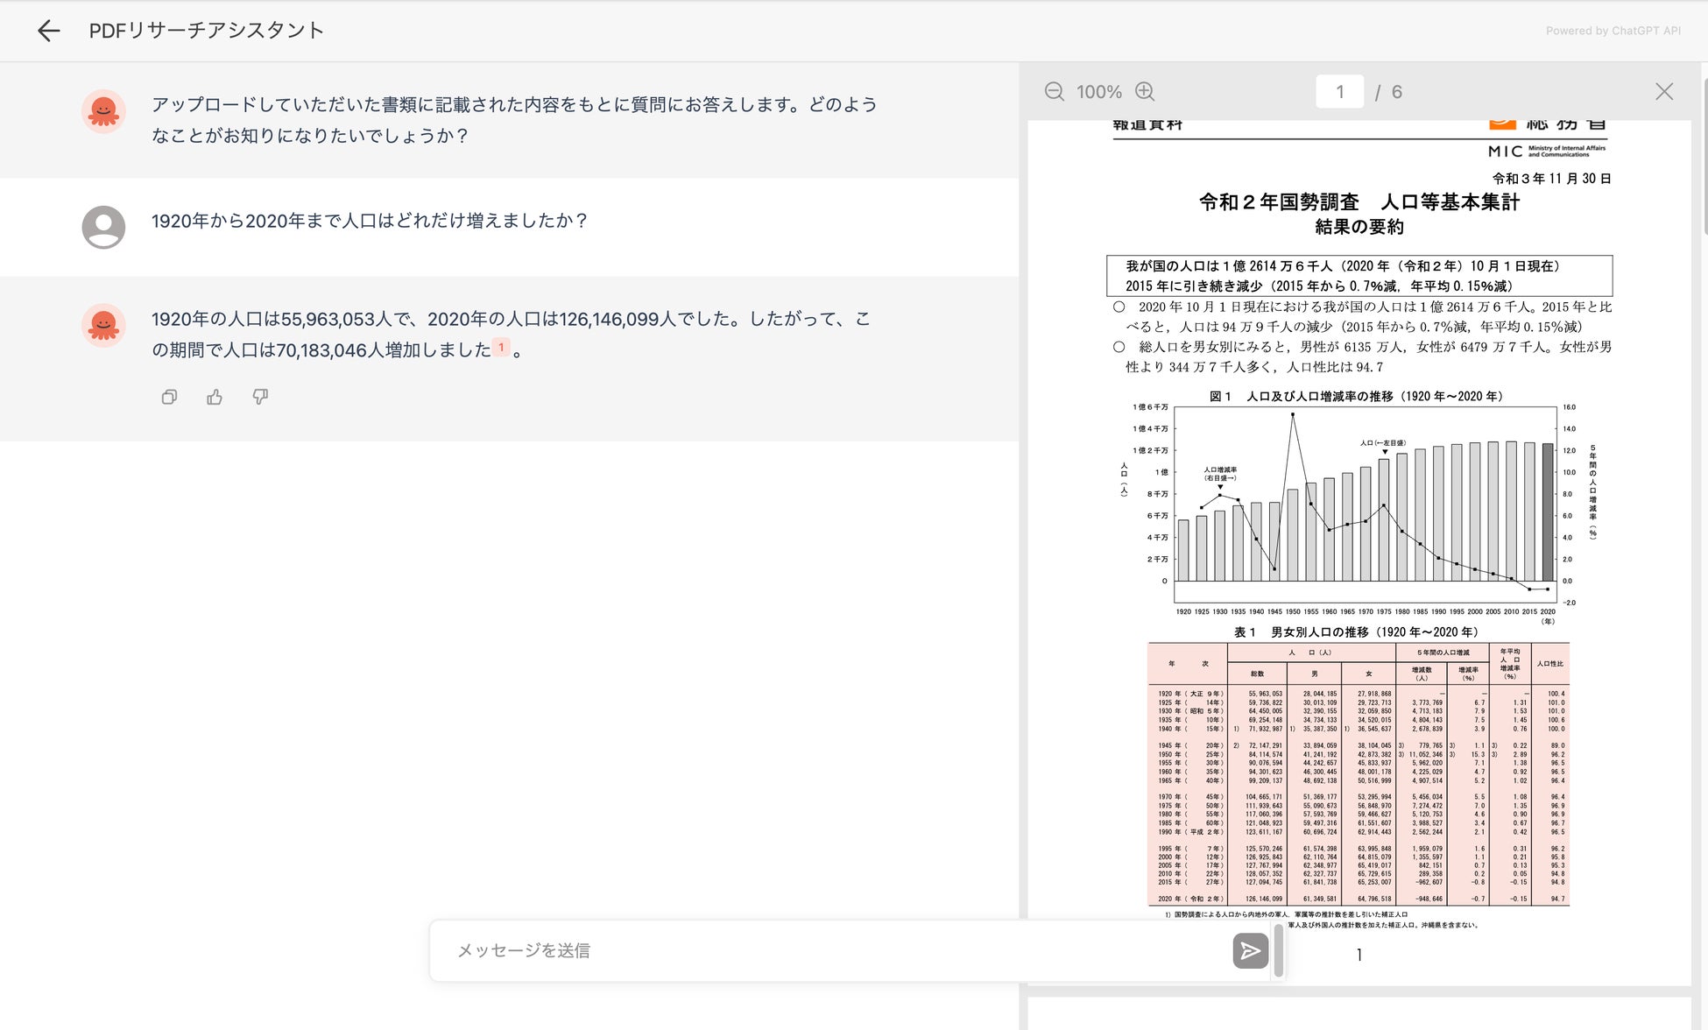Screen dimensions: 1708x1030
Task: Click the back arrow icon
Action: [x=49, y=31]
